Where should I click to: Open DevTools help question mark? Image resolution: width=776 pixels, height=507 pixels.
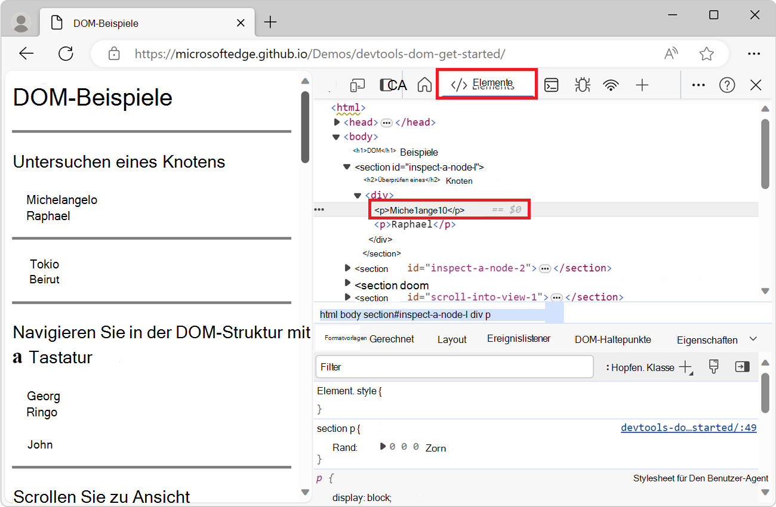coord(726,85)
